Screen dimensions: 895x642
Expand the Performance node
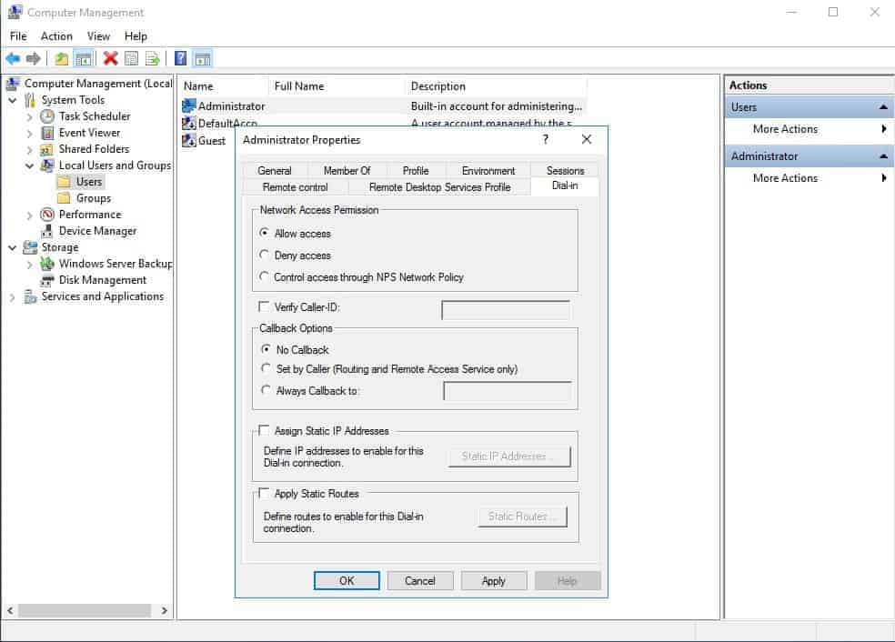30,216
